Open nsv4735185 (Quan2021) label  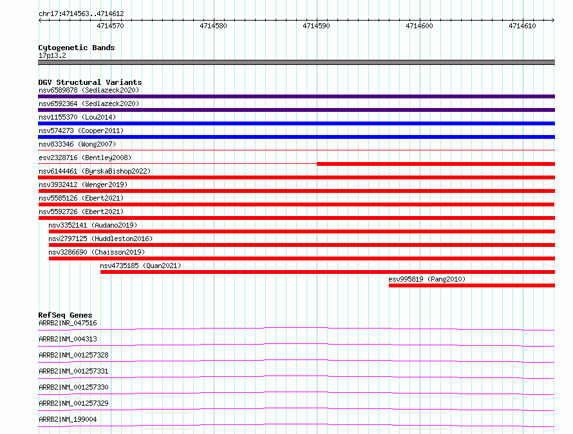click(x=141, y=266)
